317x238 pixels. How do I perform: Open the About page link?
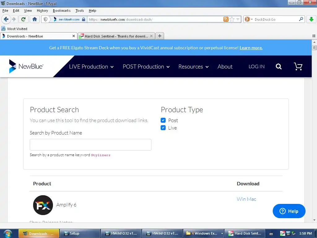coord(225,67)
